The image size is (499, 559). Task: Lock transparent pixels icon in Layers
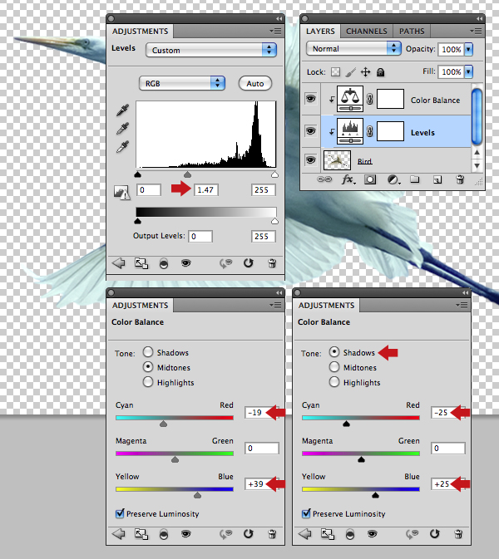[x=335, y=72]
